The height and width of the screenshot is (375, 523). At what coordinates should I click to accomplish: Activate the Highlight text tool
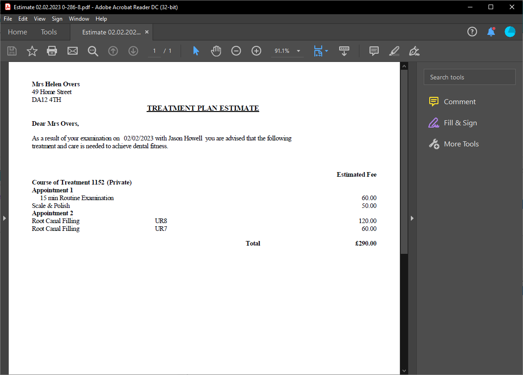(x=394, y=51)
